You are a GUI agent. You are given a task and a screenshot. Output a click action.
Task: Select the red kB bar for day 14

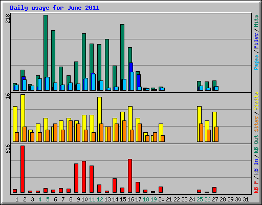pyautogui.click(x=115, y=186)
